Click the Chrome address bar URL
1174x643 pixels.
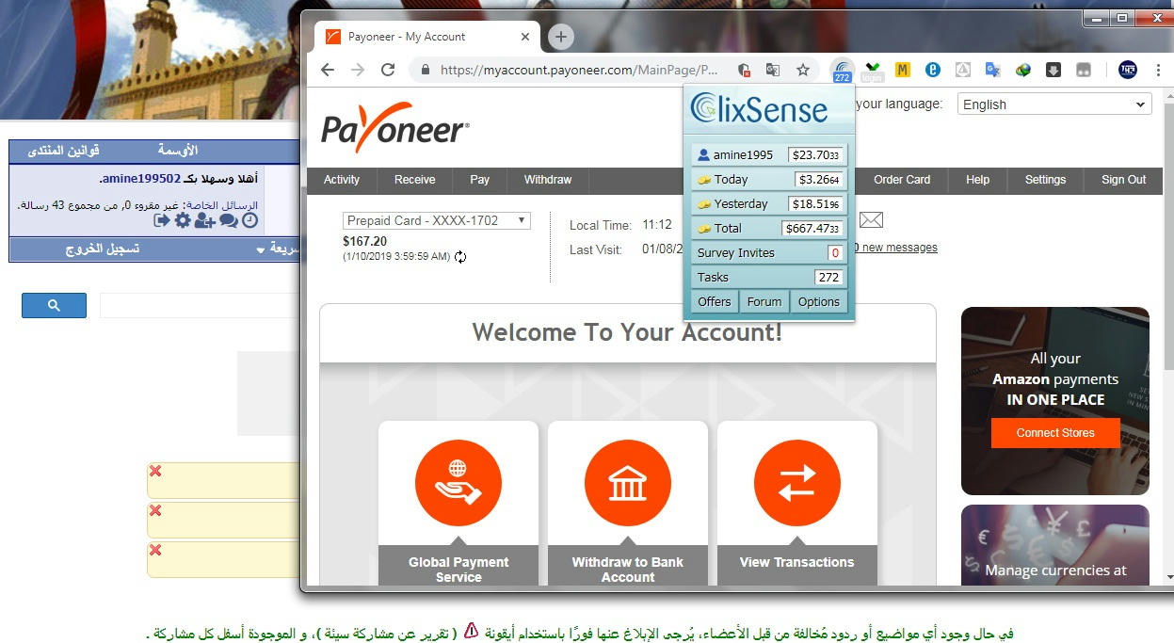point(579,70)
